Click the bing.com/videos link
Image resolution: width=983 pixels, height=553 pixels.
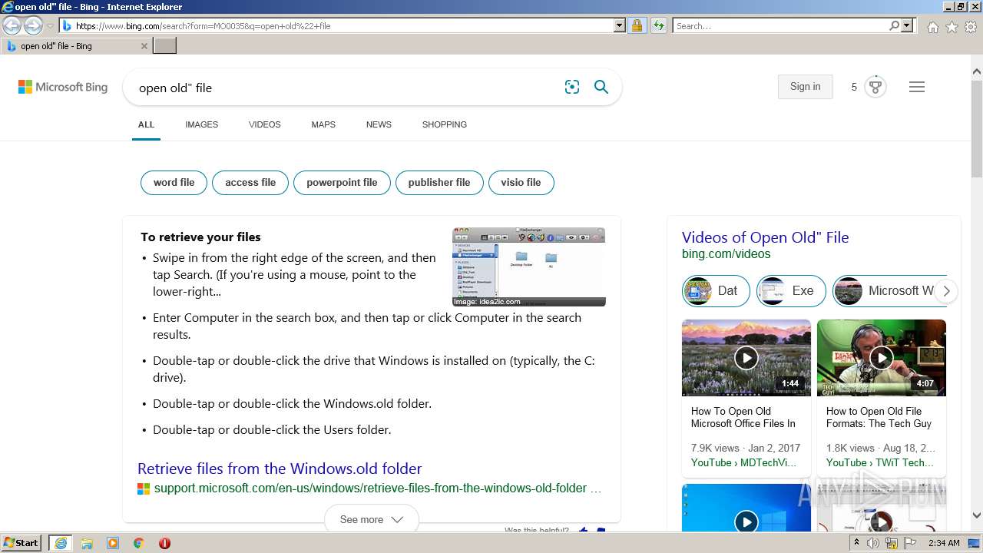(x=726, y=254)
